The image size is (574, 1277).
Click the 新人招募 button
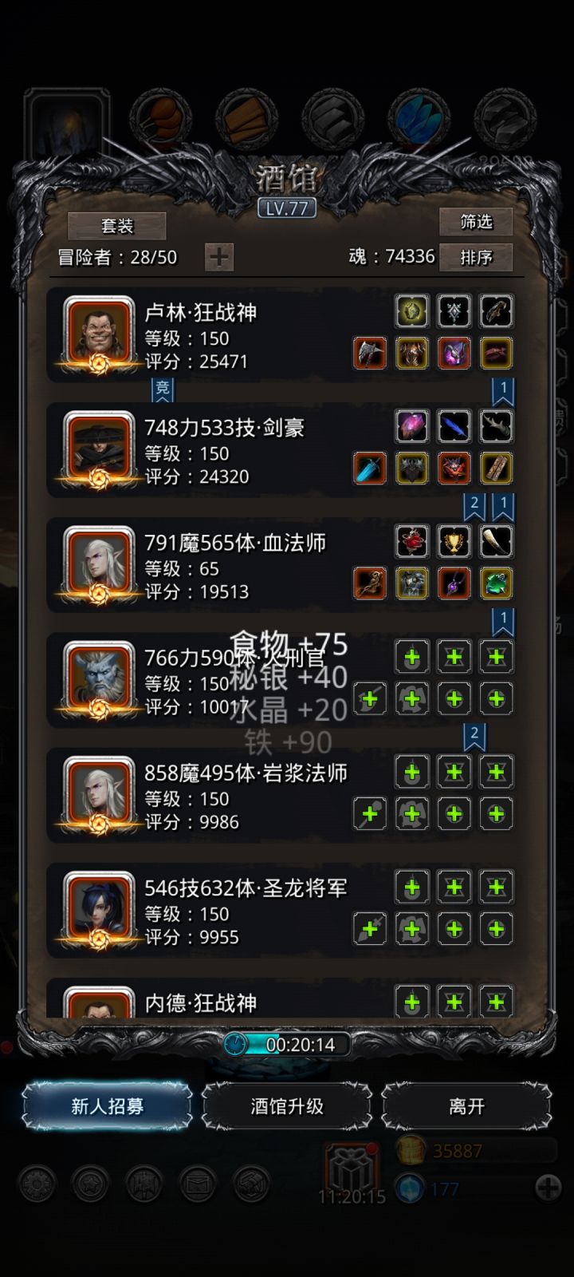pos(108,1106)
